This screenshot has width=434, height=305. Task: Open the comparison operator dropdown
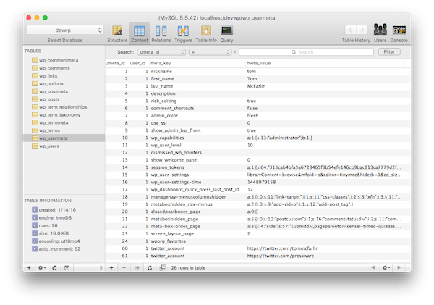tap(210, 52)
